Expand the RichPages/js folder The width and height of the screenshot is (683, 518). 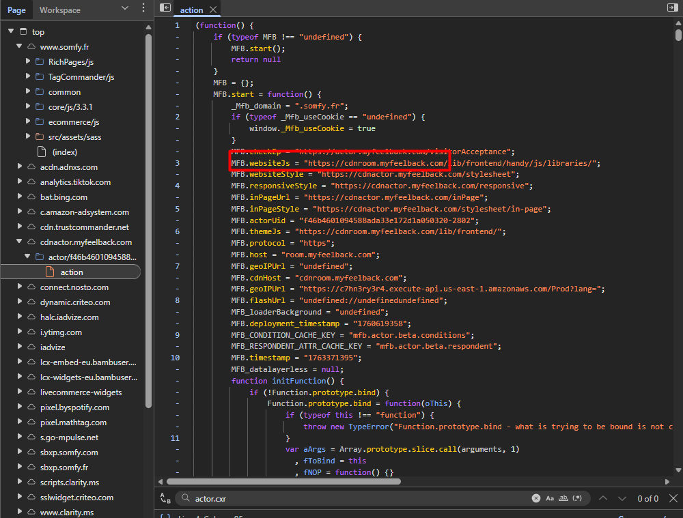(x=29, y=62)
